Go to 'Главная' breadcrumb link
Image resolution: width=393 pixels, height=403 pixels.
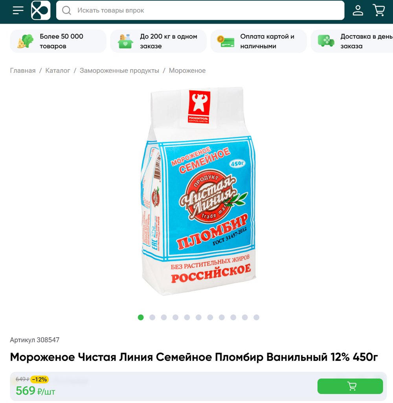pos(23,71)
